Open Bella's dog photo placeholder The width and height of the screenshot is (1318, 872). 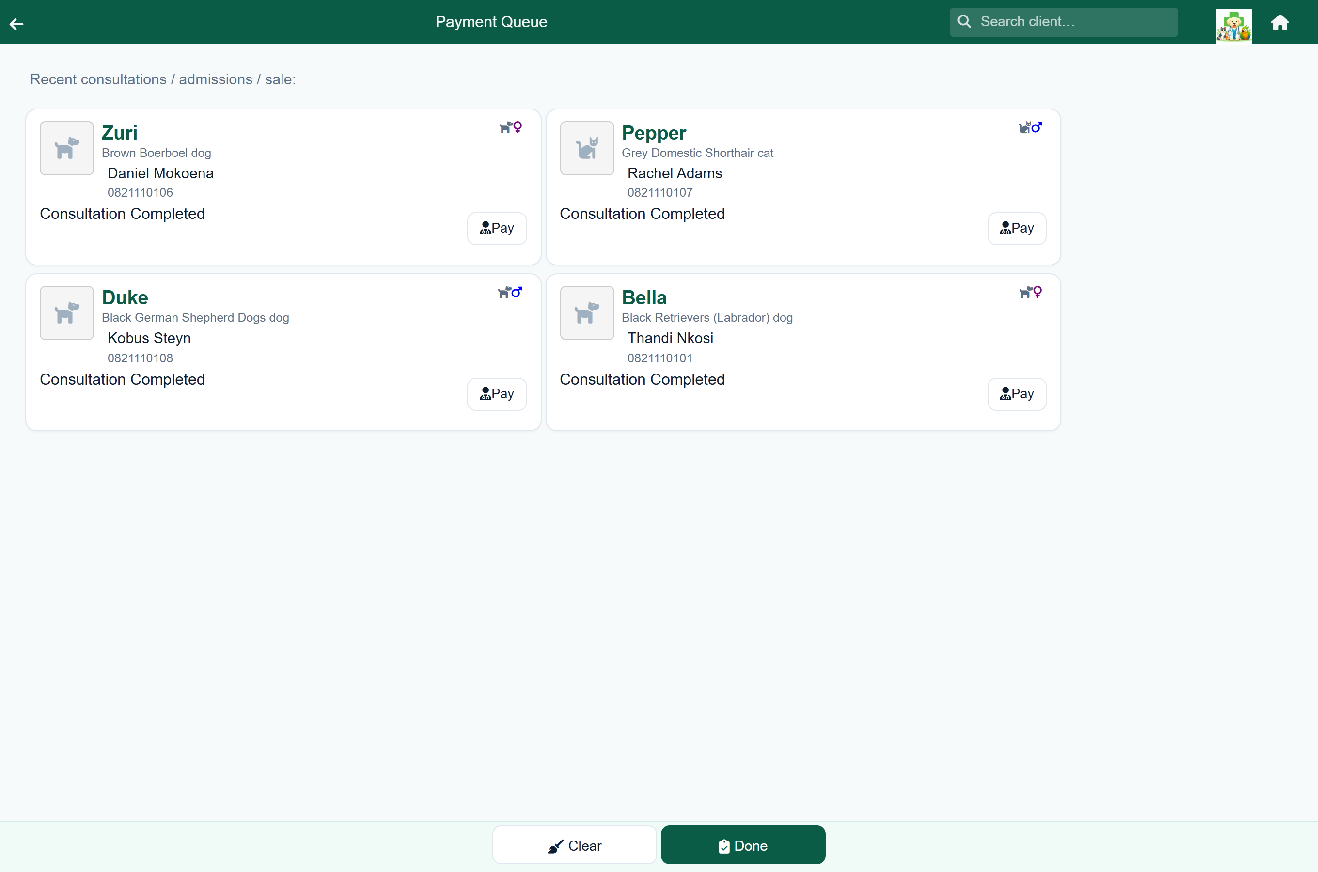click(587, 313)
